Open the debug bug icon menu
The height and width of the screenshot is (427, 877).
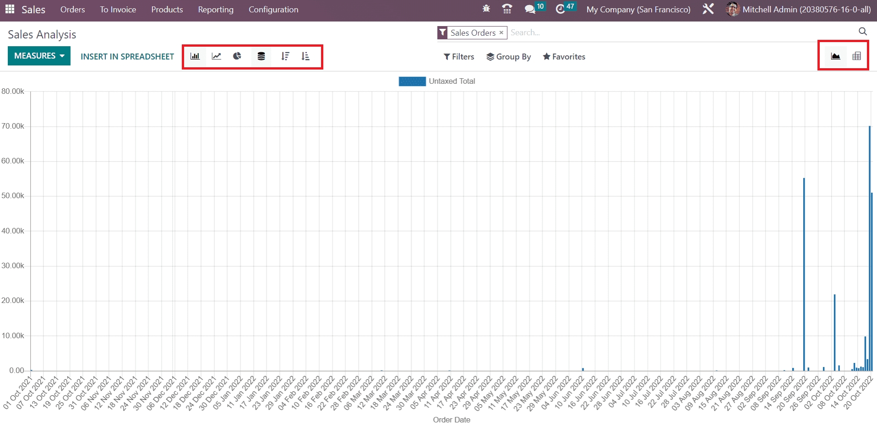(x=486, y=9)
